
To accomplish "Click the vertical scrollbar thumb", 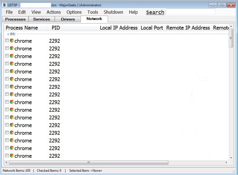I will tap(231, 38).
